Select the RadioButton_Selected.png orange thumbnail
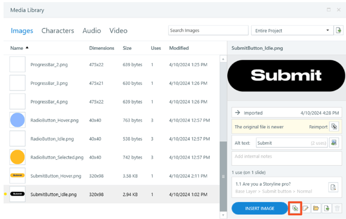The height and width of the screenshot is (219, 346). click(x=17, y=157)
